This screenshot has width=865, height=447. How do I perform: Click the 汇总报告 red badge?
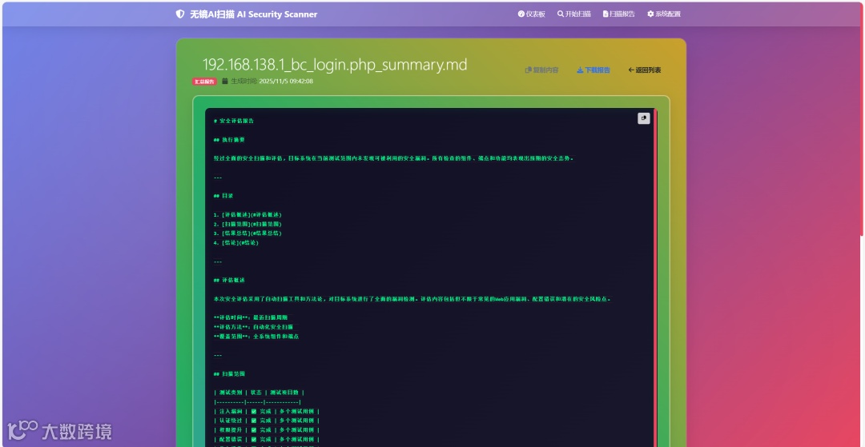pyautogui.click(x=204, y=82)
